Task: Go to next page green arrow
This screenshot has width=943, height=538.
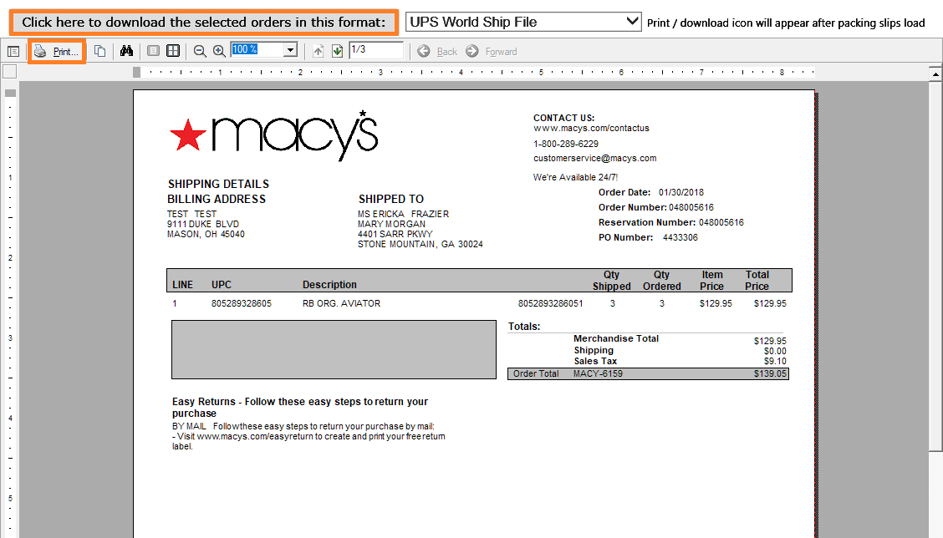Action: pos(338,52)
